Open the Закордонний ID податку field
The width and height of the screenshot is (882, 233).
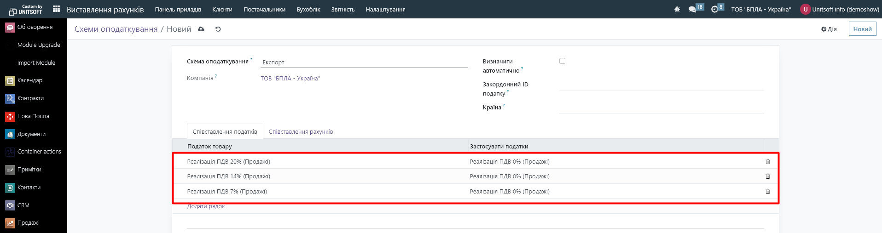[x=661, y=85]
